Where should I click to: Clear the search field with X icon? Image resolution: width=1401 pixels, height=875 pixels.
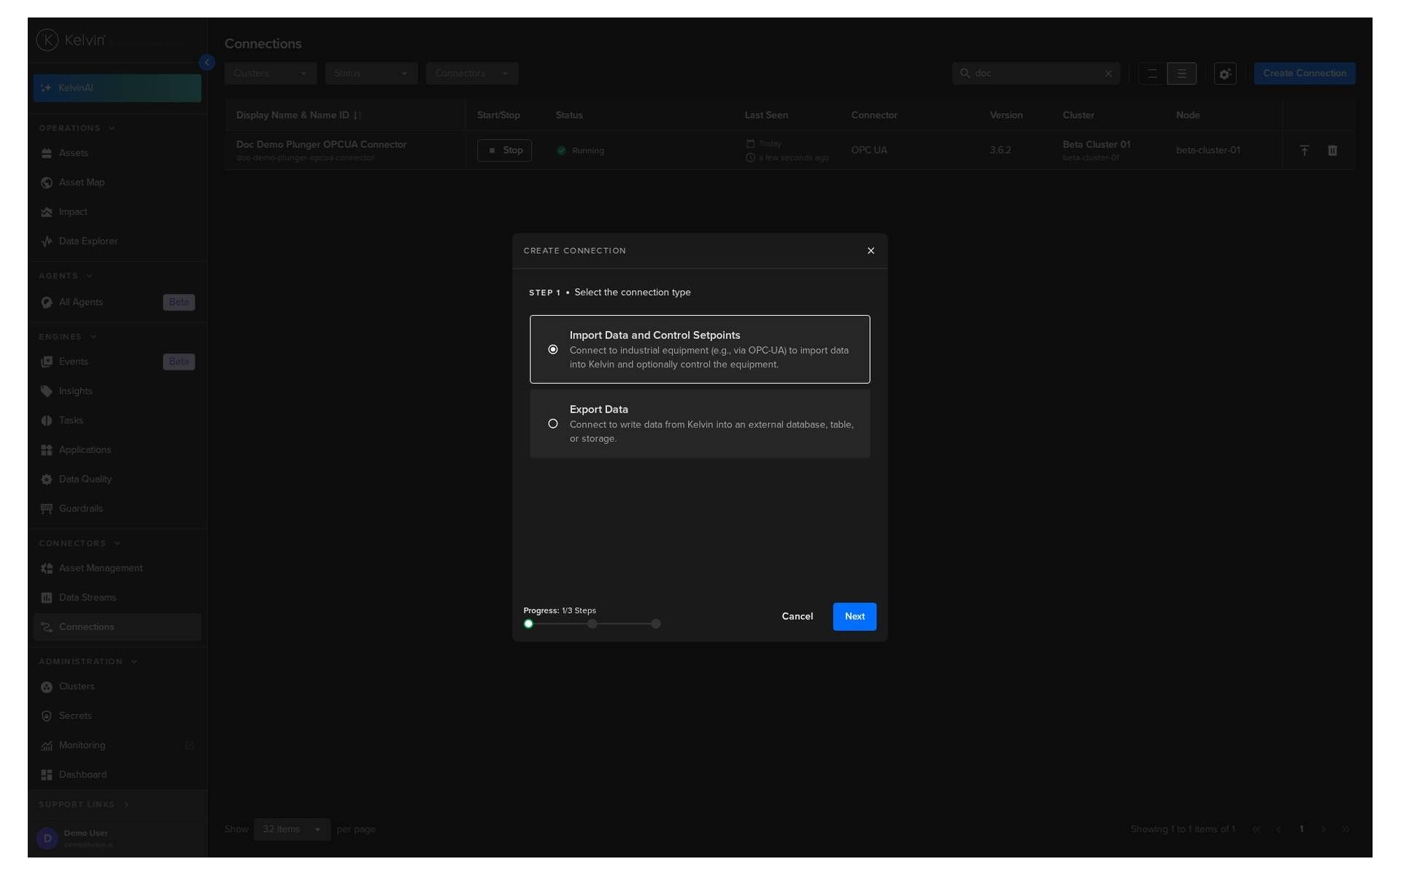click(1108, 74)
